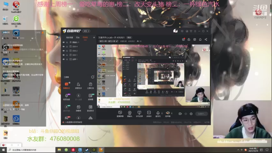The height and width of the screenshot is (153, 272).
Task: Add a 摄像头 camera source
Action: pyautogui.click(x=130, y=114)
